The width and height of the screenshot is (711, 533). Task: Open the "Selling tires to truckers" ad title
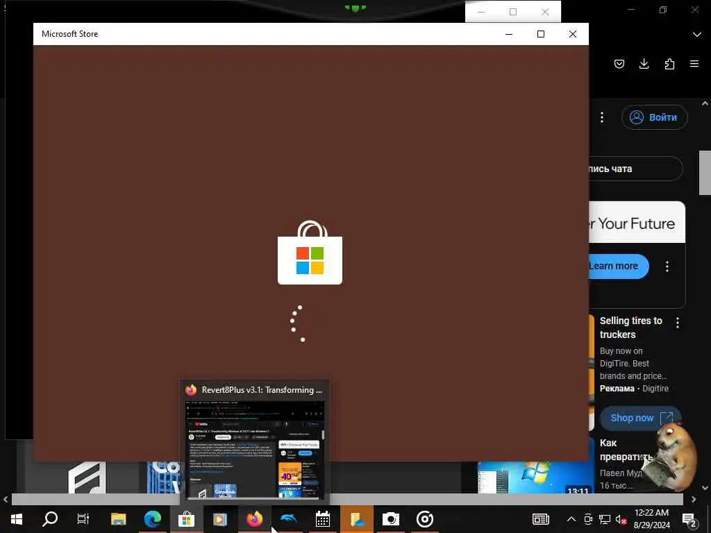(630, 328)
